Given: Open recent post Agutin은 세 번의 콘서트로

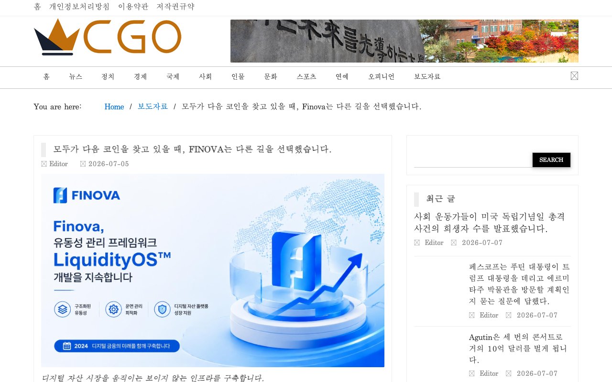Looking at the screenshot, I should tap(518, 349).
